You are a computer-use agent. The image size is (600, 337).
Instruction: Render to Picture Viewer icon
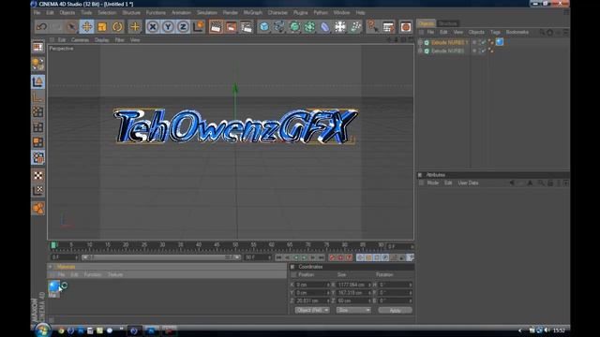(x=231, y=27)
